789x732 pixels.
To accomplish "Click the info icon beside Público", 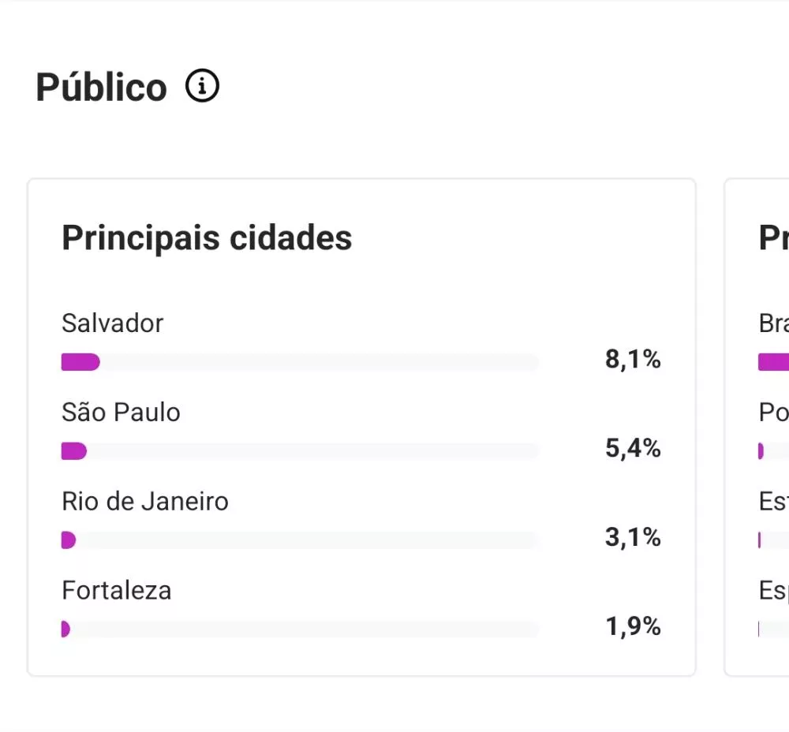I will [x=202, y=86].
